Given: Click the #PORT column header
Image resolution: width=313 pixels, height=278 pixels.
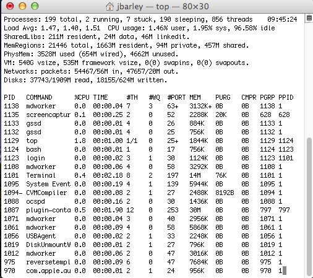Looking at the screenshot, I should [x=176, y=97].
